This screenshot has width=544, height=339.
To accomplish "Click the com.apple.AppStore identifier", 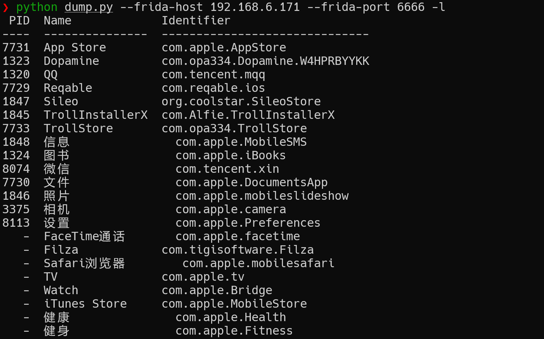I will 224,48.
